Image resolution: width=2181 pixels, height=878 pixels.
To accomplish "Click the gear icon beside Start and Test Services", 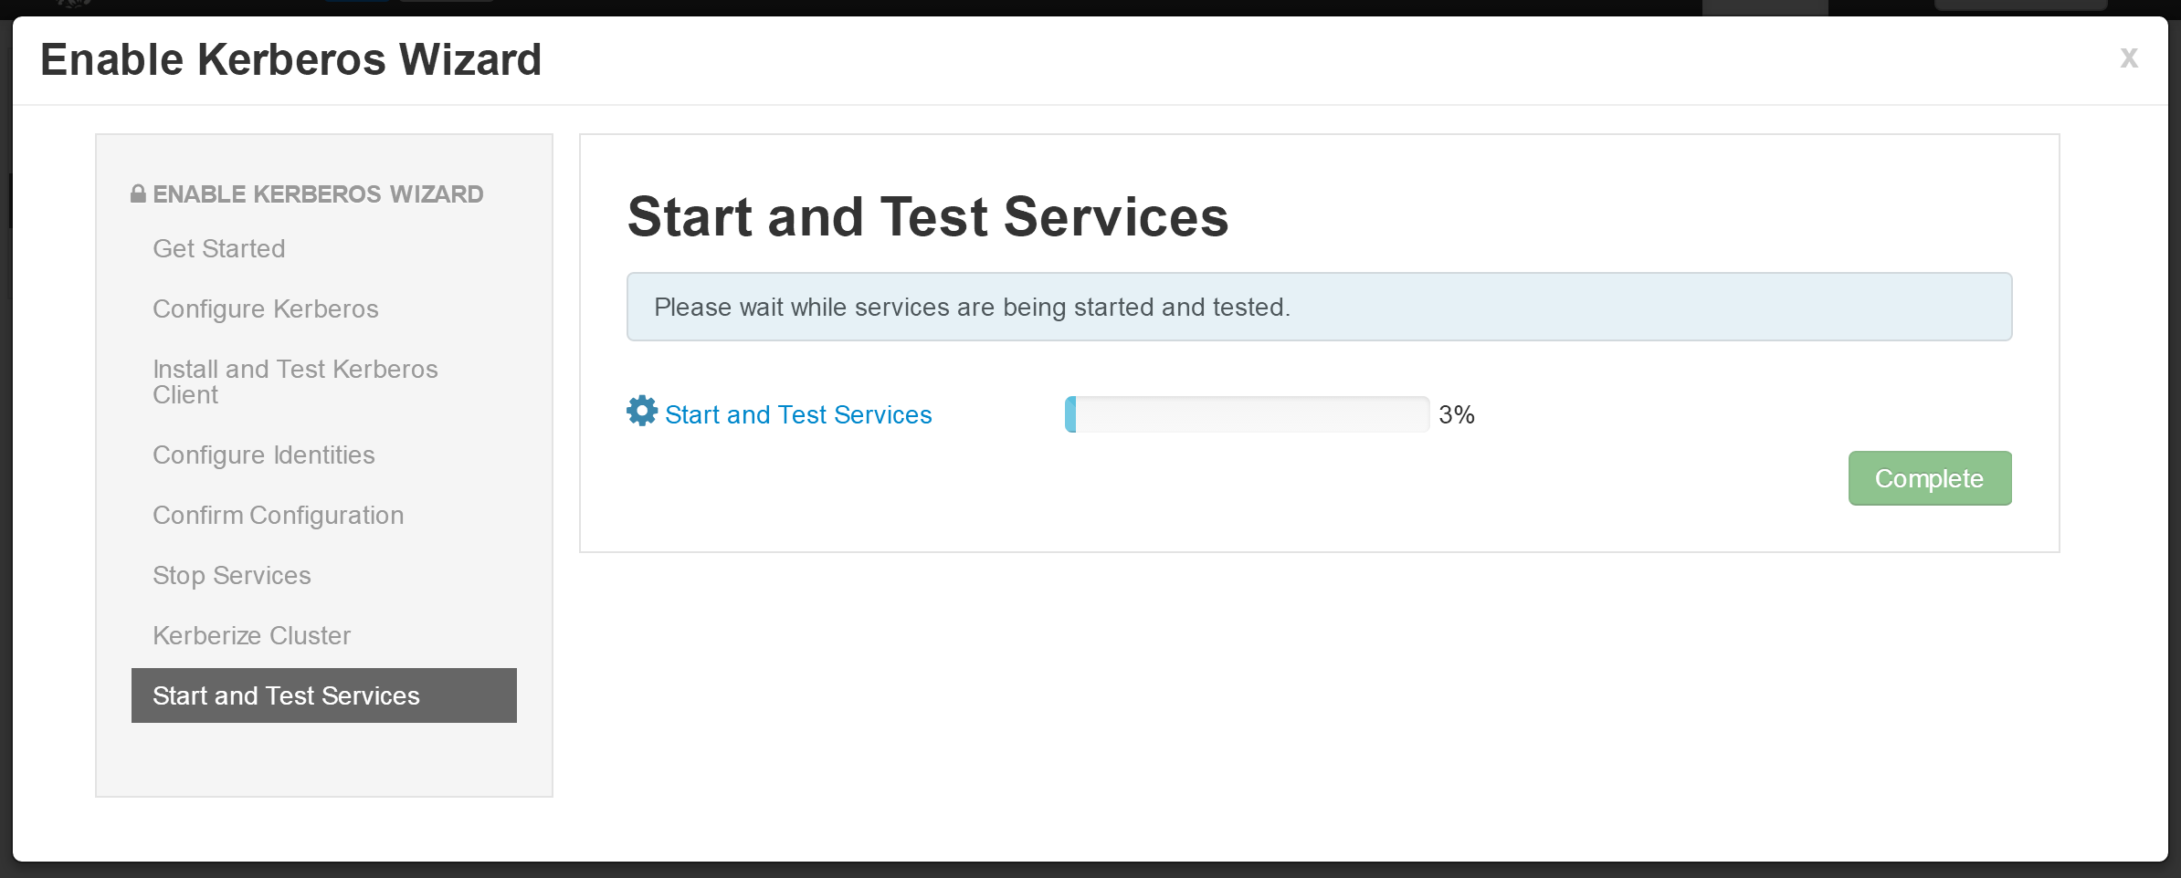I will click(x=642, y=411).
